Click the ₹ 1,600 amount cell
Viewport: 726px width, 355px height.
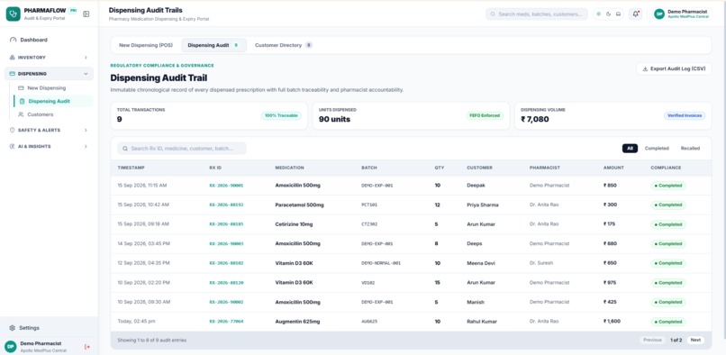(612, 322)
